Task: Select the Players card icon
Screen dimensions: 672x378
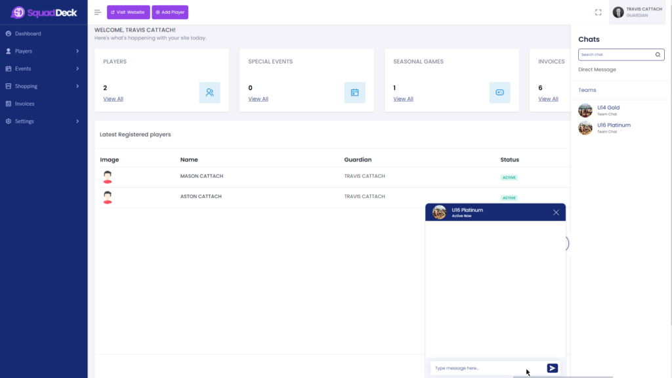Action: pyautogui.click(x=210, y=93)
